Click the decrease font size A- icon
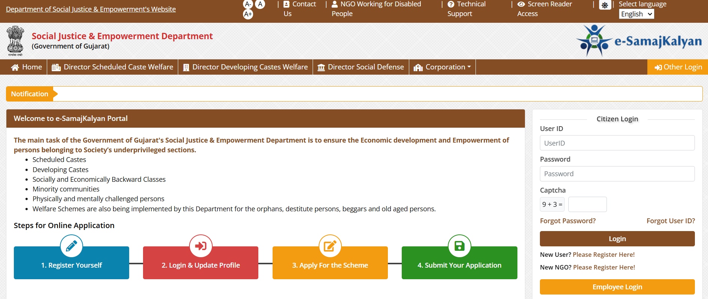Image resolution: width=708 pixels, height=299 pixels. coord(248,4)
